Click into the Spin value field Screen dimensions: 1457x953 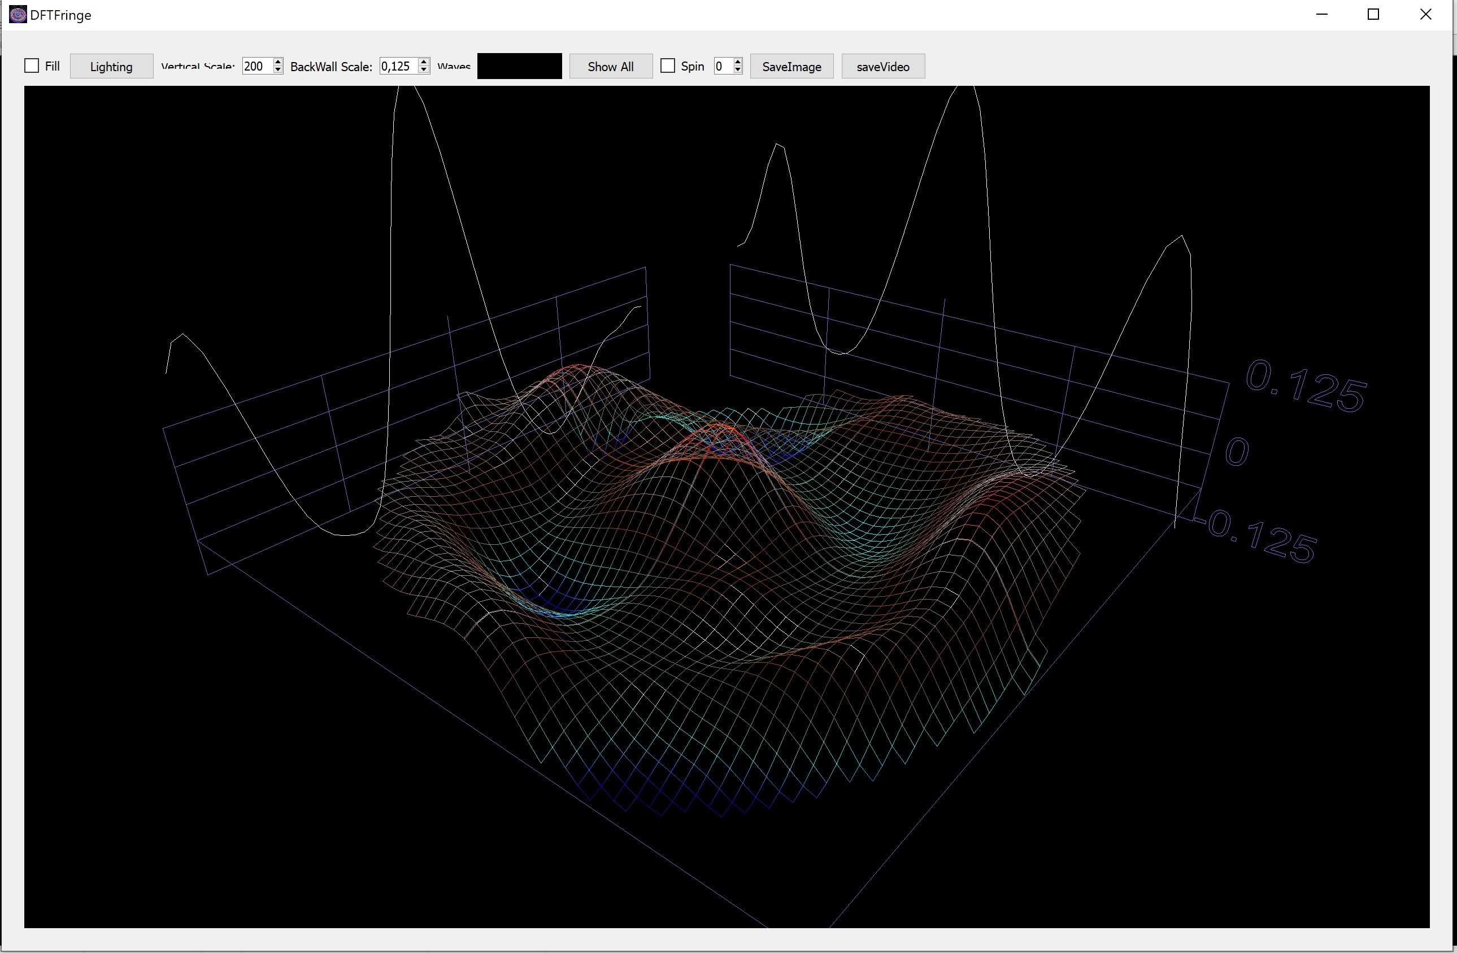tap(722, 66)
